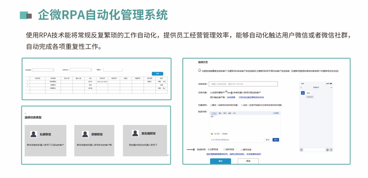Select the 定时发送 radio button
The image size is (368, 178).
pos(225,149)
